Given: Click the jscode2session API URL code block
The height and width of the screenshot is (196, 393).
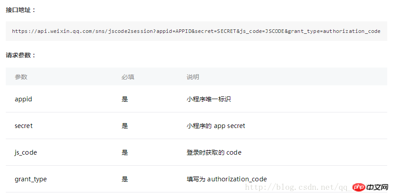Looking at the screenshot, I should 196,31.
